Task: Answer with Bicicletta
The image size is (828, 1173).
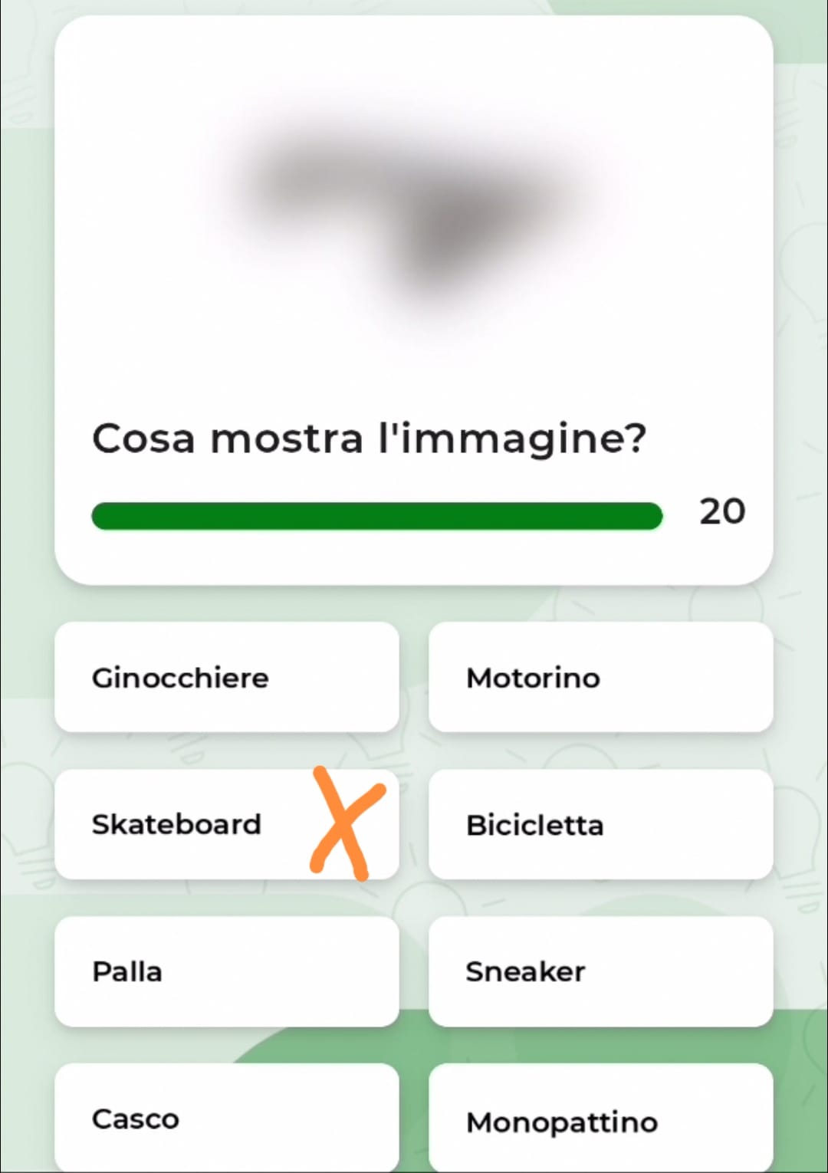Action: 600,824
